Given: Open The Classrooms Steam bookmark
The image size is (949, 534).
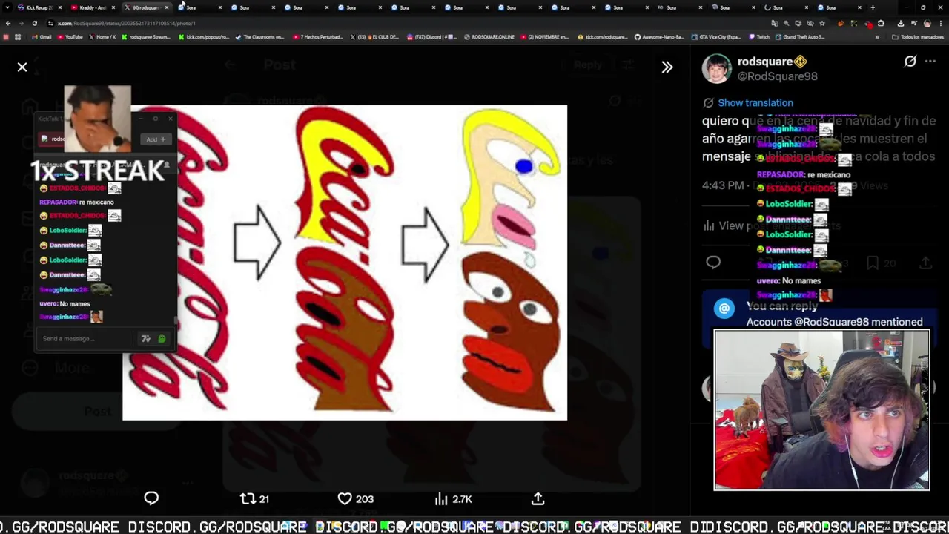Looking at the screenshot, I should coord(260,37).
